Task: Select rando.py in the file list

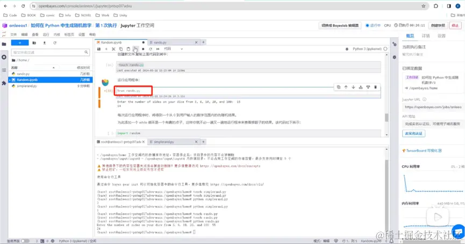Action: (x=51, y=74)
